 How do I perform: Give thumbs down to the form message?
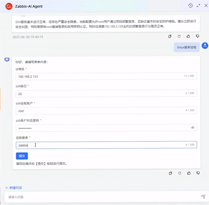click(198, 173)
